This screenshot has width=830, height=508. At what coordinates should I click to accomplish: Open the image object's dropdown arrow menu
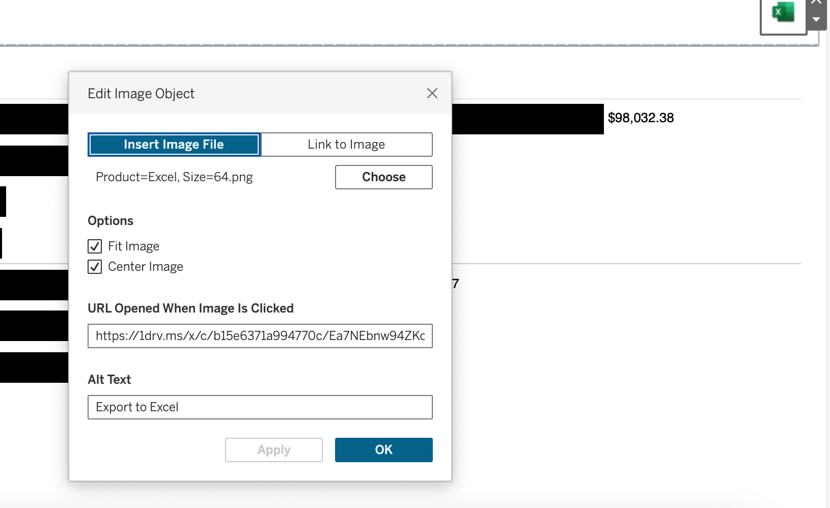[816, 20]
